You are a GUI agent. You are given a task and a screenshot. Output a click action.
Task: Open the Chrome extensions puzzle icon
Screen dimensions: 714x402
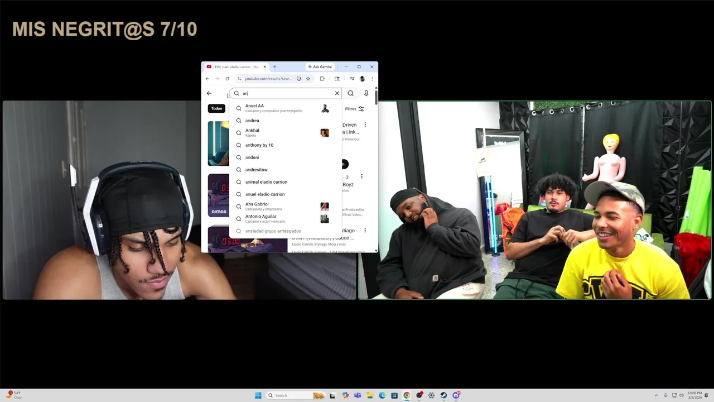[322, 79]
